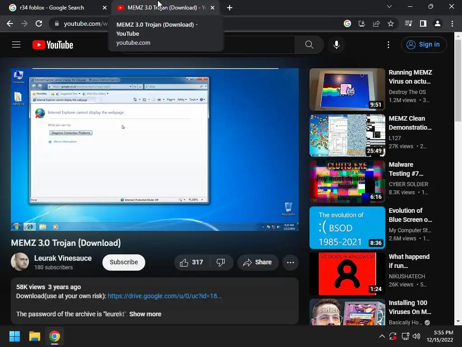View site information lock icon
The width and height of the screenshot is (462, 347).
click(x=56, y=23)
